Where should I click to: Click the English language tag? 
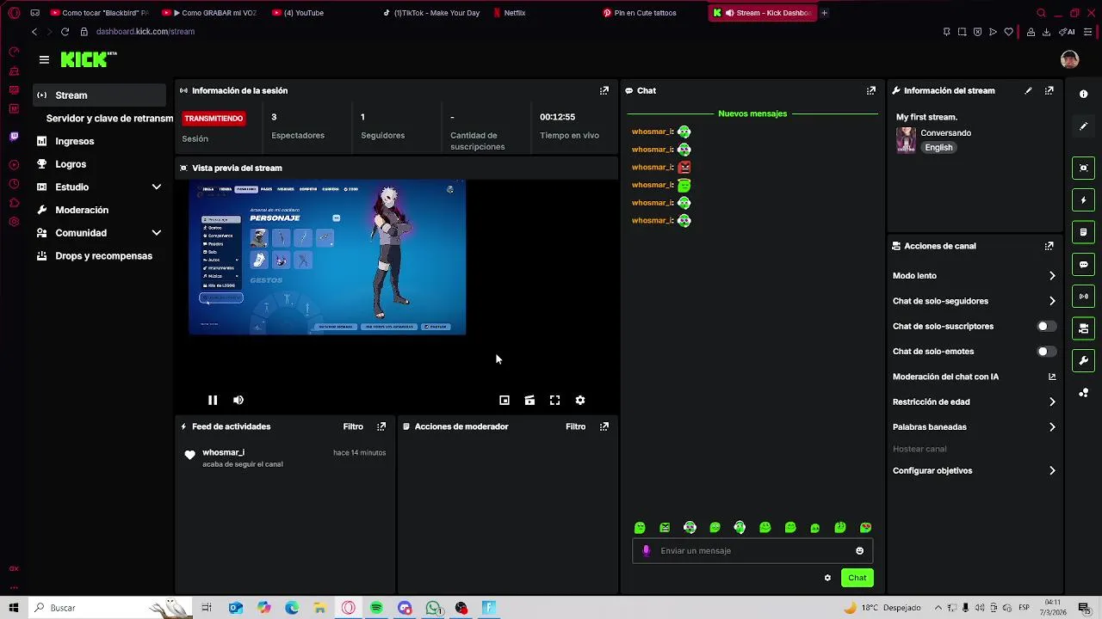[x=938, y=148]
